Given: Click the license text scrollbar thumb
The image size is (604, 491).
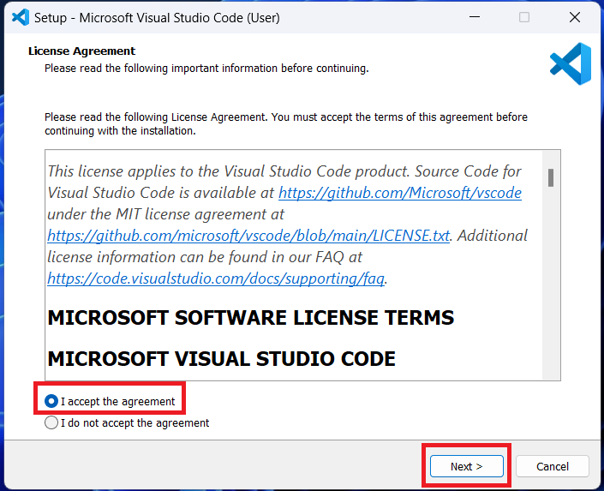Looking at the screenshot, I should click(x=551, y=177).
